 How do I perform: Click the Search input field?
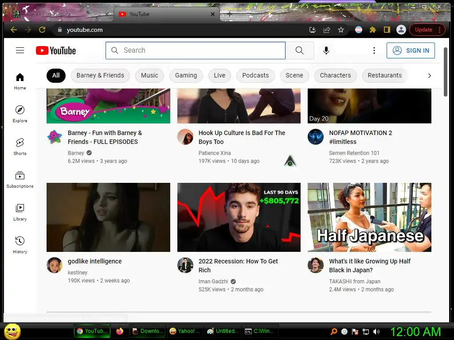pyautogui.click(x=196, y=50)
